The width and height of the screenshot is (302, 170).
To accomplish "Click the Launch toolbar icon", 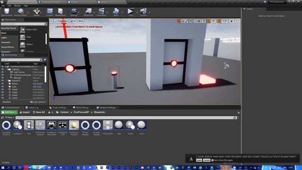I will (143, 11).
